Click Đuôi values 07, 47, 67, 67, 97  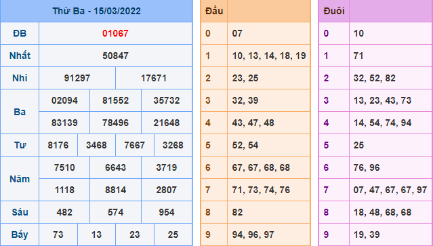click(390, 190)
